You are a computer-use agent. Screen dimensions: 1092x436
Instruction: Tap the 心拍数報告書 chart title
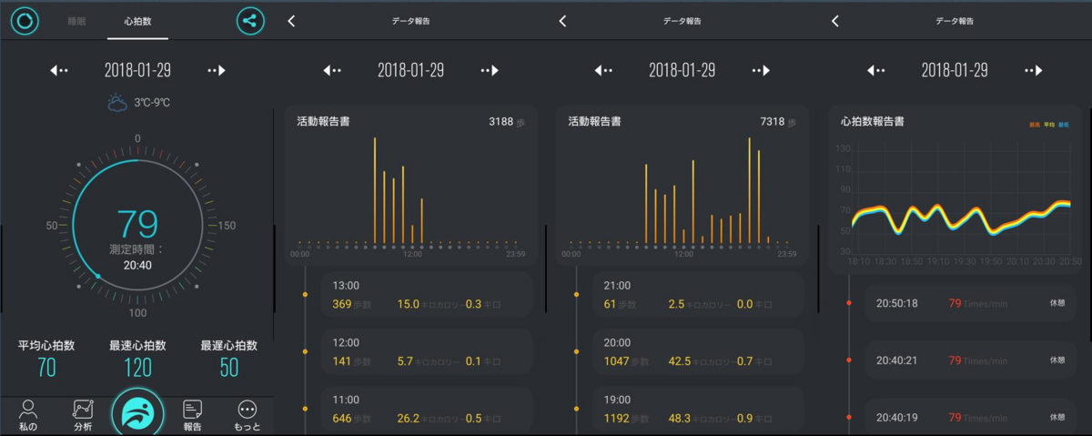(x=872, y=120)
